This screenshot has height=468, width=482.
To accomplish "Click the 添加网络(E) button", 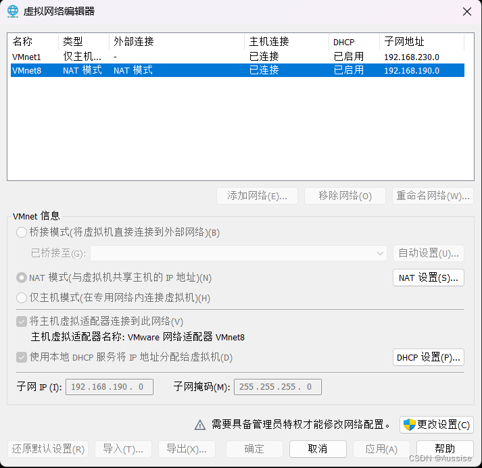I will [257, 196].
